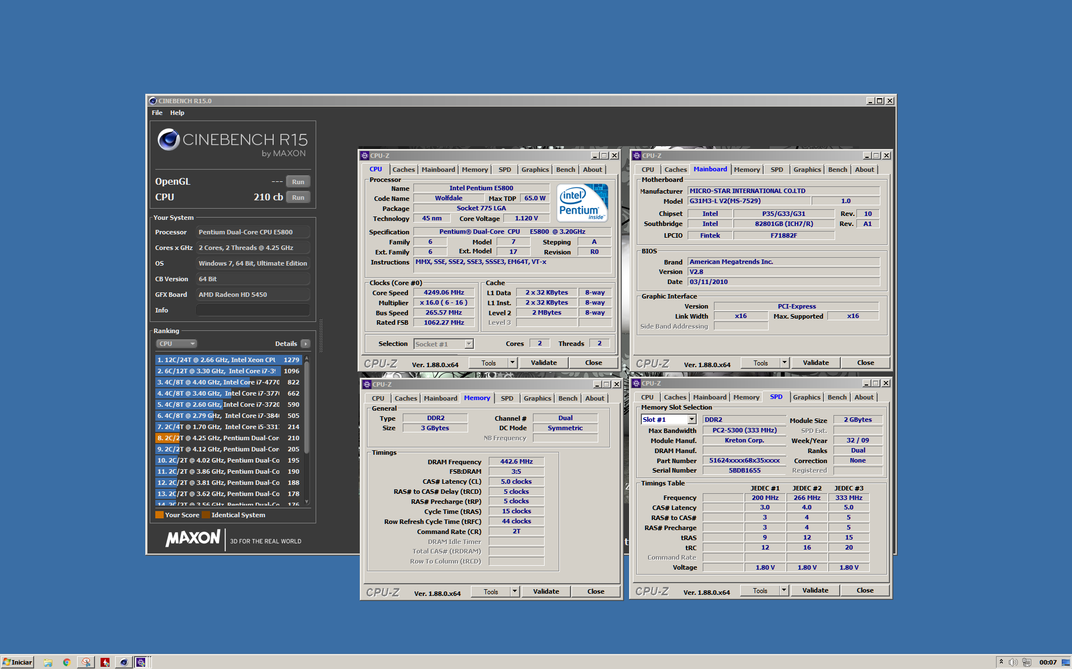Click the title bar icon of the CPU-Z SPD window
The width and height of the screenshot is (1072, 669).
(636, 383)
